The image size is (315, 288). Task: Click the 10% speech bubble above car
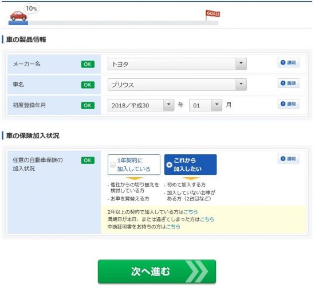31,9
